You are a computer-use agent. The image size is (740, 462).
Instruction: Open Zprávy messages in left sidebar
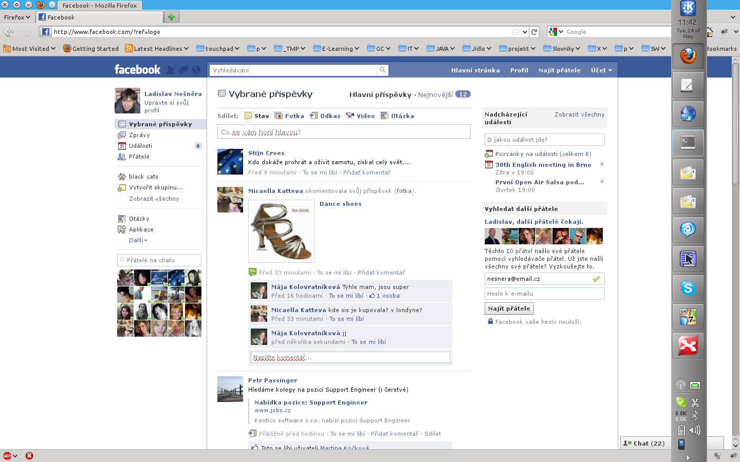[139, 135]
